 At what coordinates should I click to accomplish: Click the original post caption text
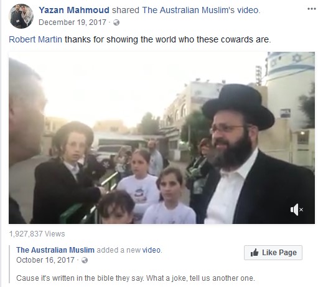(x=136, y=278)
